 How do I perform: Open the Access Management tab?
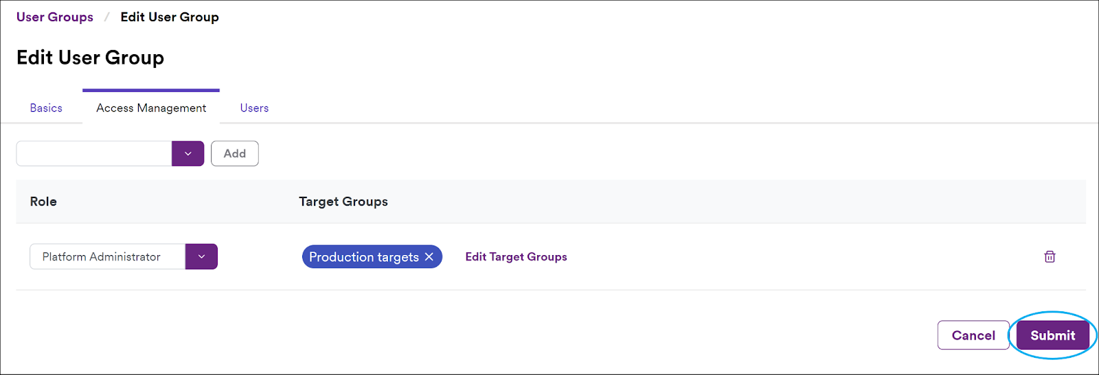[x=151, y=108]
